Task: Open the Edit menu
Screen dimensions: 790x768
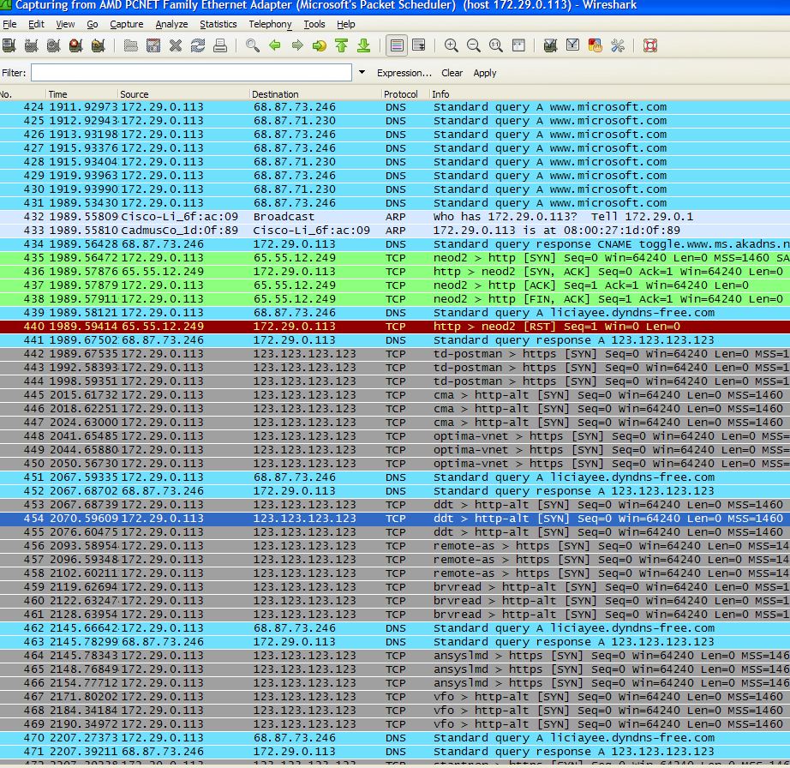Action: tap(36, 24)
